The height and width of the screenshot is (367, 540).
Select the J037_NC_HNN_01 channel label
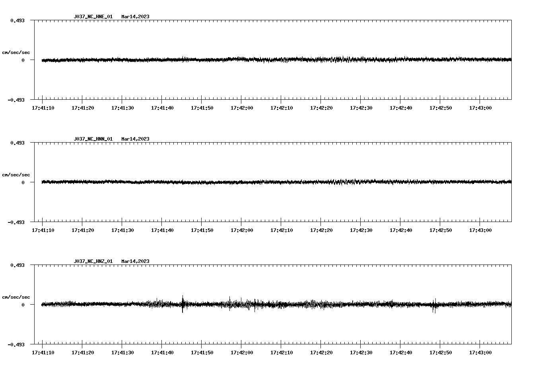[93, 139]
